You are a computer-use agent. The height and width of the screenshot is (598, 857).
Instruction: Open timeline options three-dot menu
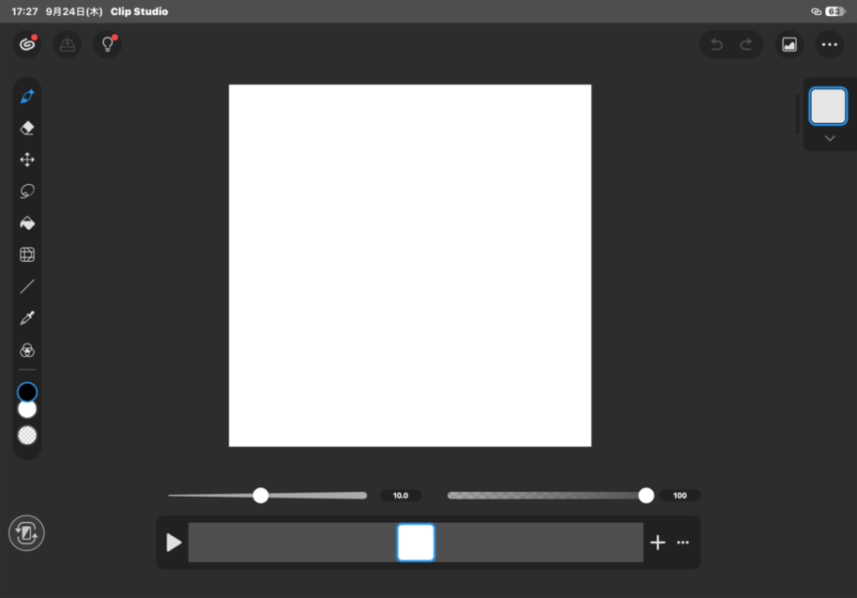coord(683,542)
